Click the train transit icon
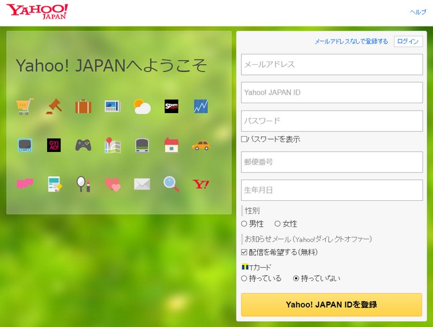Image resolution: width=433 pixels, height=327 pixels. 142,145
